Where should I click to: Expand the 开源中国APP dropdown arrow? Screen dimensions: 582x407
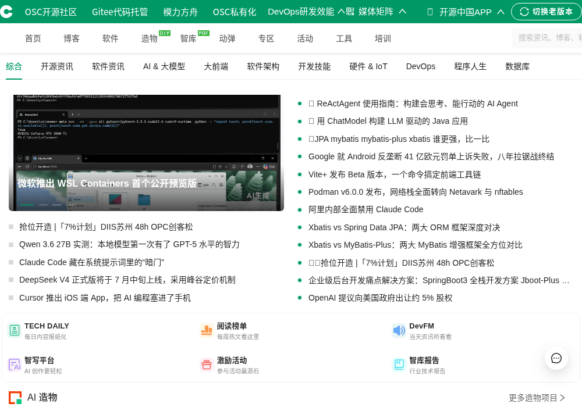pyautogui.click(x=501, y=12)
